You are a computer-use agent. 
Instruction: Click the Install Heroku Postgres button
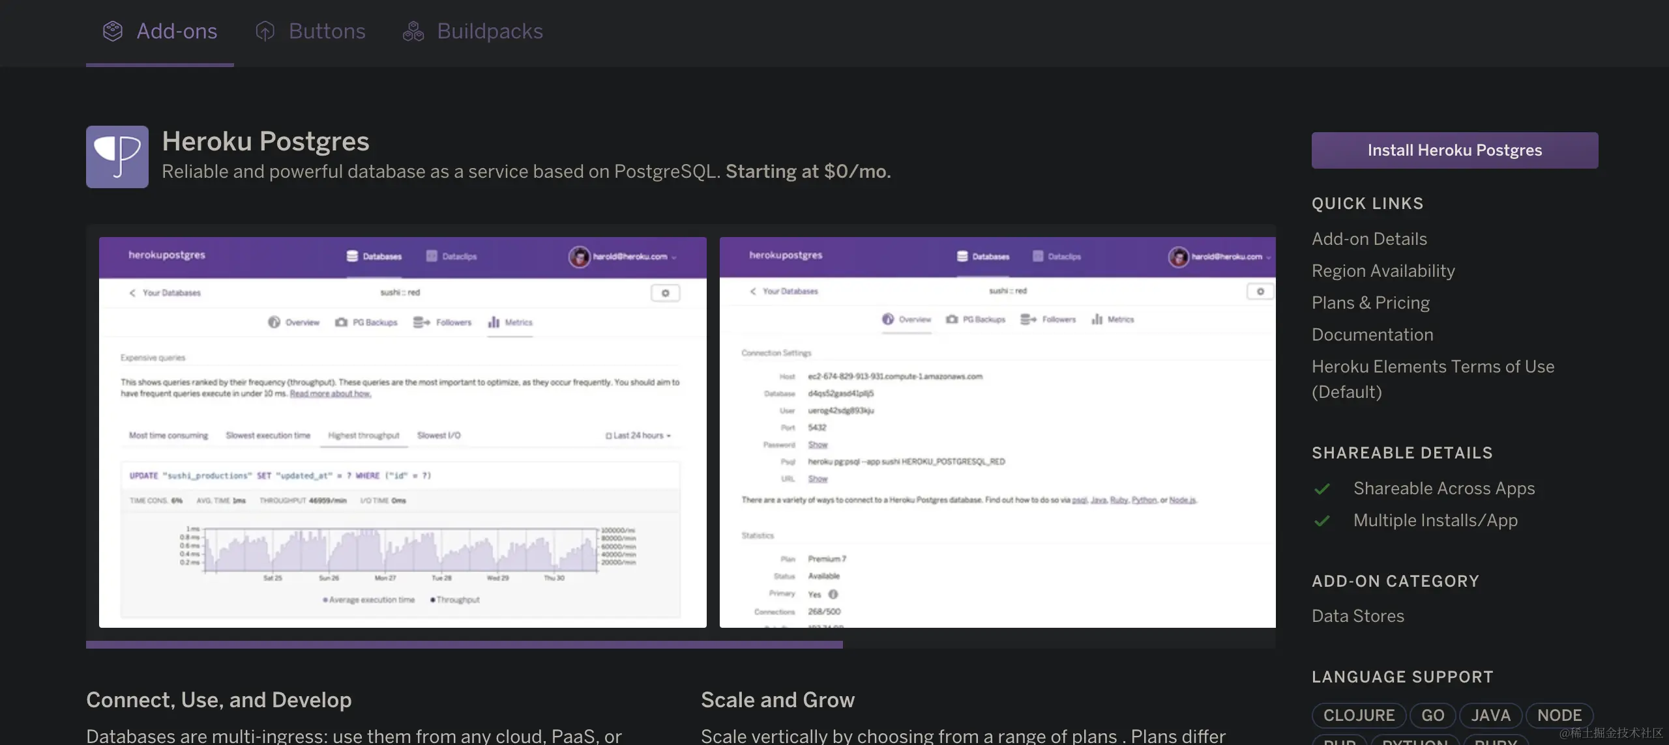pyautogui.click(x=1455, y=150)
